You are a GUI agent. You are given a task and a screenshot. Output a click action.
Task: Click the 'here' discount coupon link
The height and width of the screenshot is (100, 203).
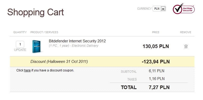coord(27,70)
